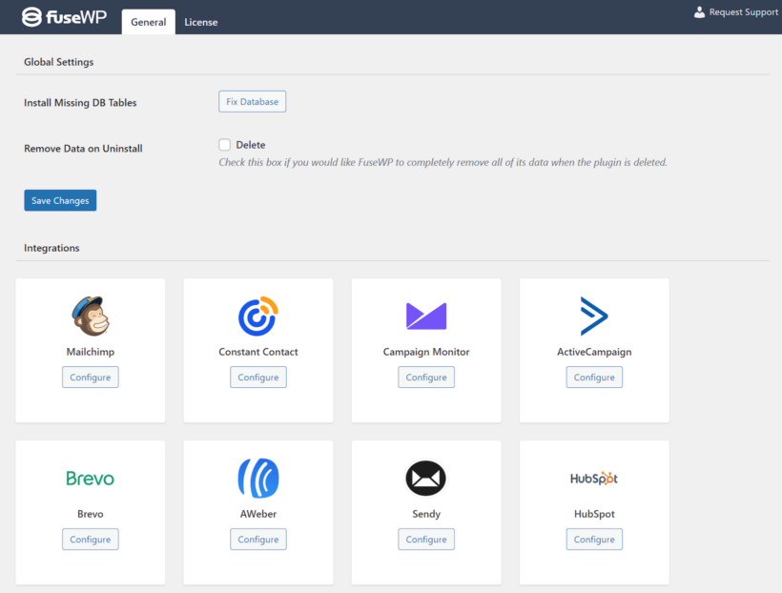Configure the Mailchimp integration
Viewport: 782px width, 593px height.
[90, 377]
